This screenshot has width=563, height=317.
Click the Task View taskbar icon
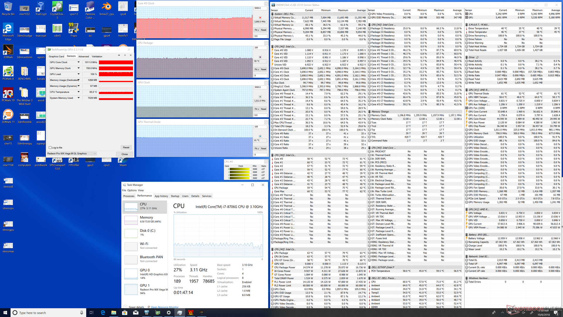click(x=91, y=313)
